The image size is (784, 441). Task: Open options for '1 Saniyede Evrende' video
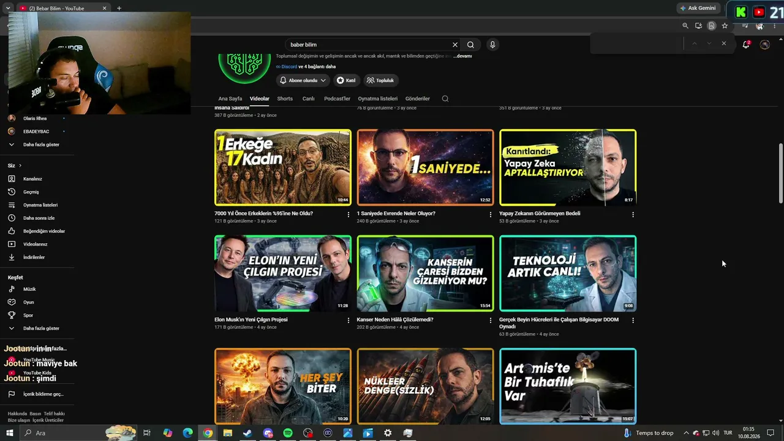click(x=491, y=215)
